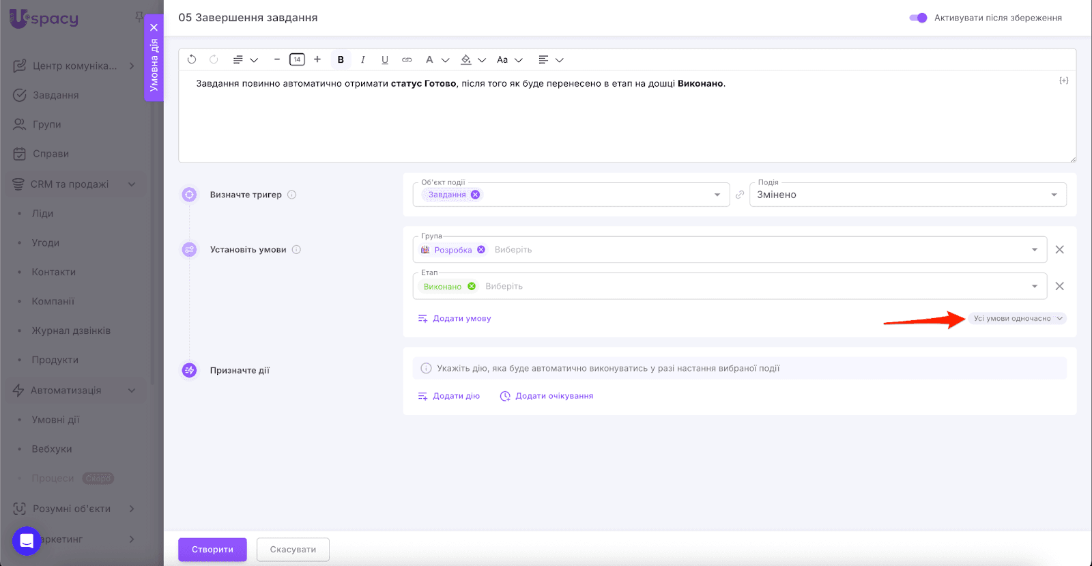Remove the Розробка group chip
1092x566 pixels.
481,250
